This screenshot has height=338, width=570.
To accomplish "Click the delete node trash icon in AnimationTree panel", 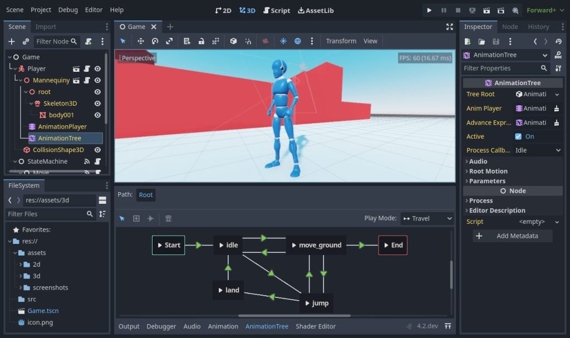I will pos(169,218).
